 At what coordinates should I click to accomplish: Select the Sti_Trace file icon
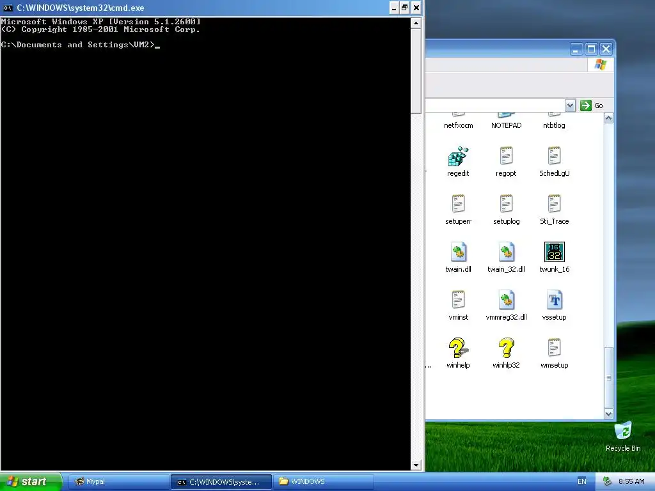(554, 204)
